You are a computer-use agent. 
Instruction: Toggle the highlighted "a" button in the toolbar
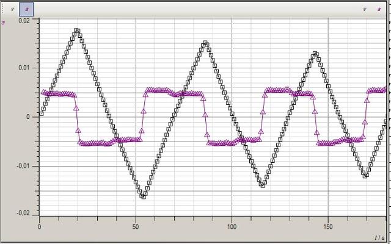tap(27, 9)
